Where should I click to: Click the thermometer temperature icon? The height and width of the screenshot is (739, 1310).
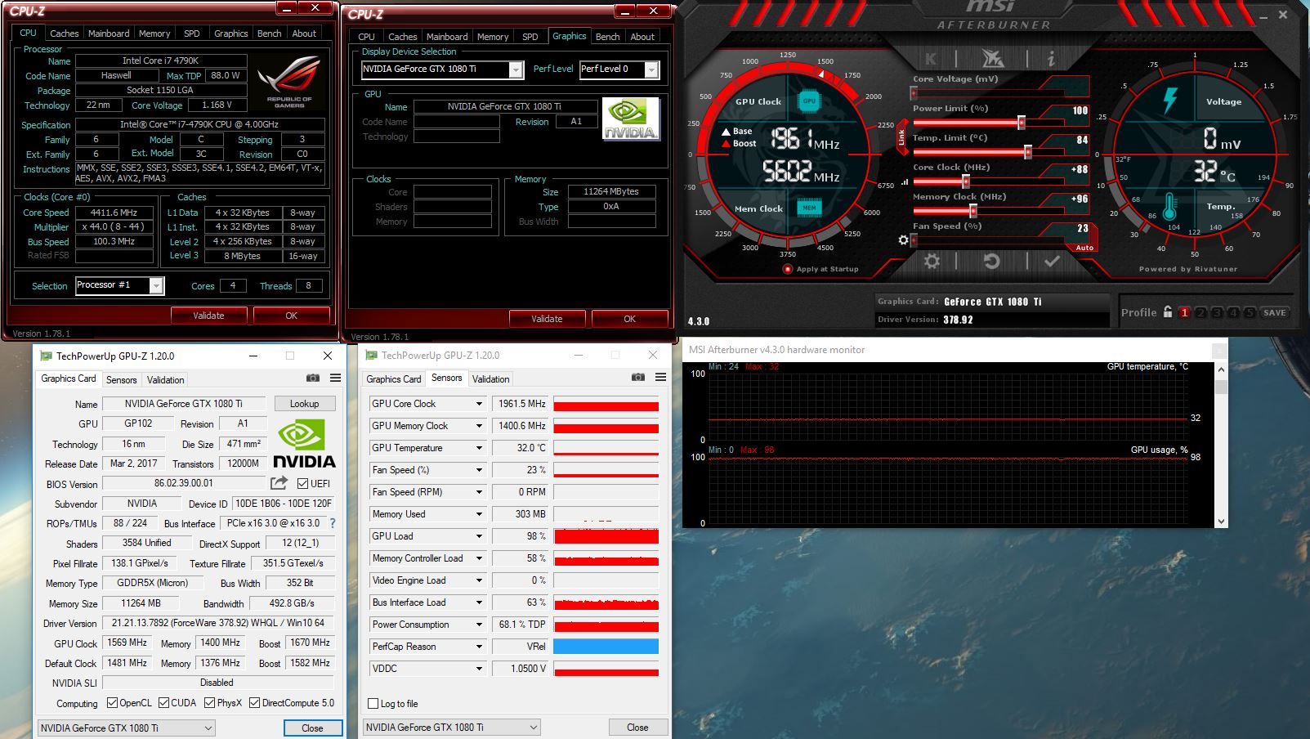point(1169,205)
